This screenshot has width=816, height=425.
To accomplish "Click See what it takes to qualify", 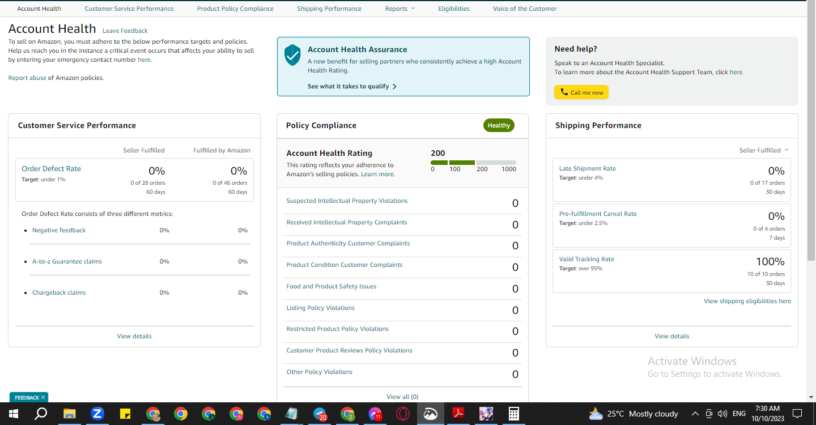I will [348, 87].
